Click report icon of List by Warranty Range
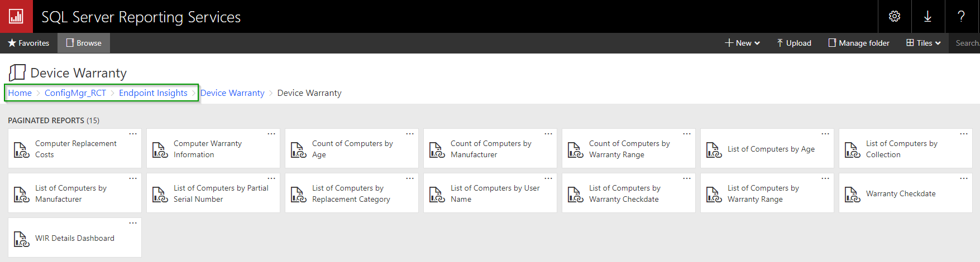980x262 pixels. point(714,195)
